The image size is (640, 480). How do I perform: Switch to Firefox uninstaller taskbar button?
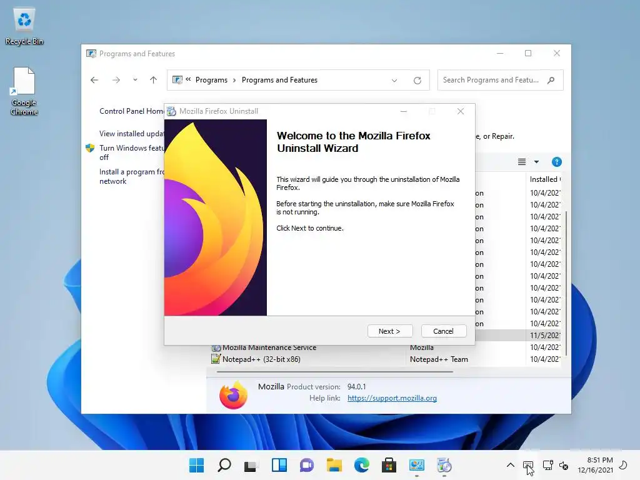coord(444,465)
